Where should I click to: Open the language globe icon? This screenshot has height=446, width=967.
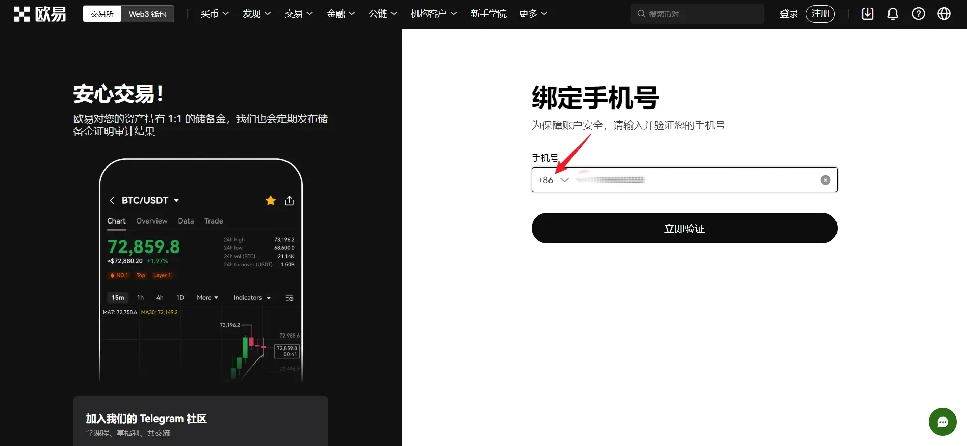(944, 14)
